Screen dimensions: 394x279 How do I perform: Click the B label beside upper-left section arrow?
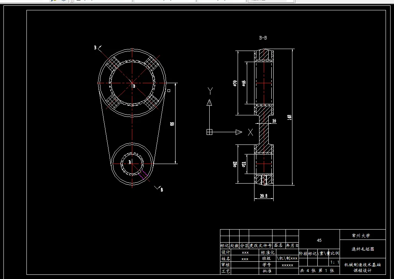(95, 48)
